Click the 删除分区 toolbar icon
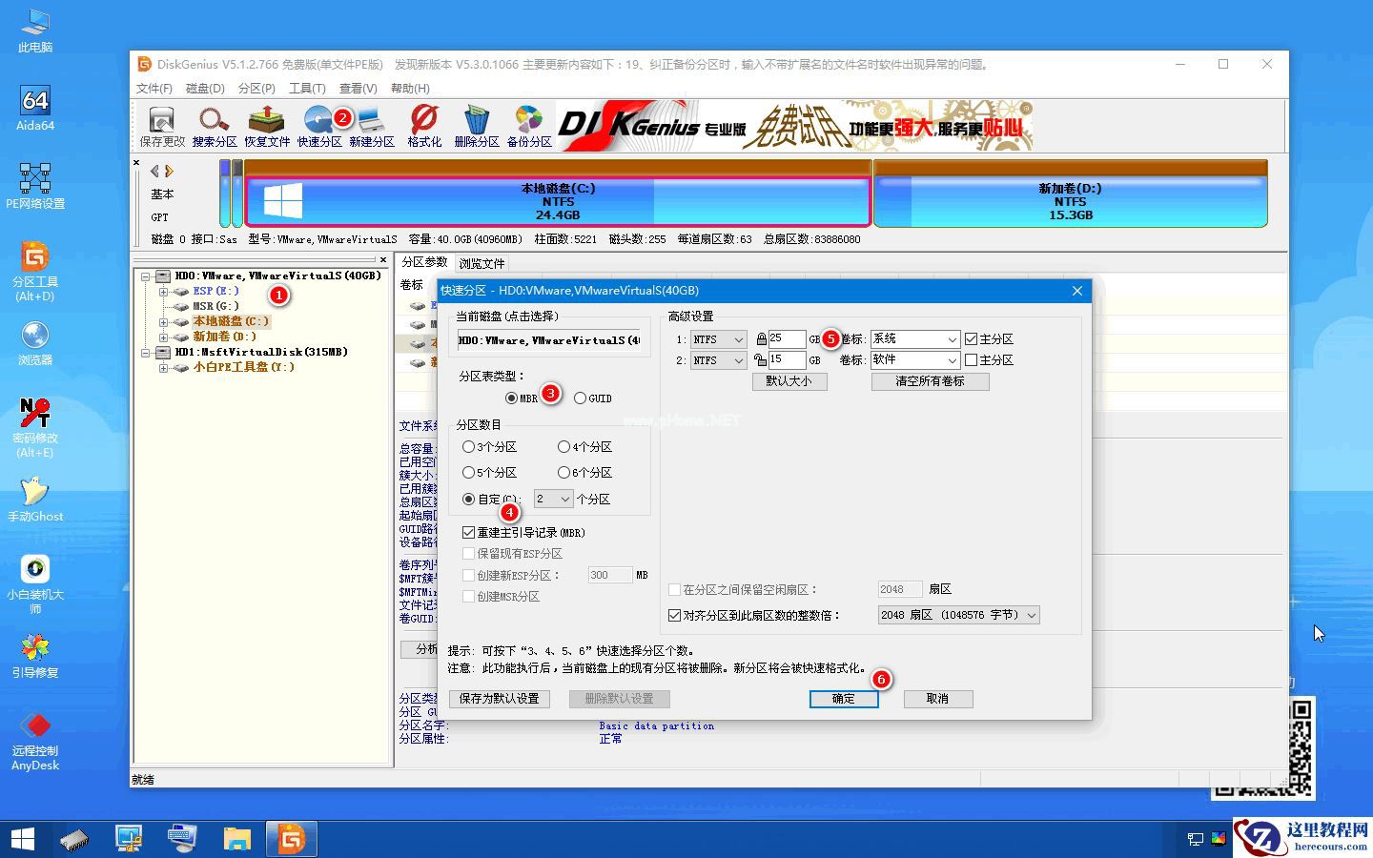 click(x=476, y=125)
